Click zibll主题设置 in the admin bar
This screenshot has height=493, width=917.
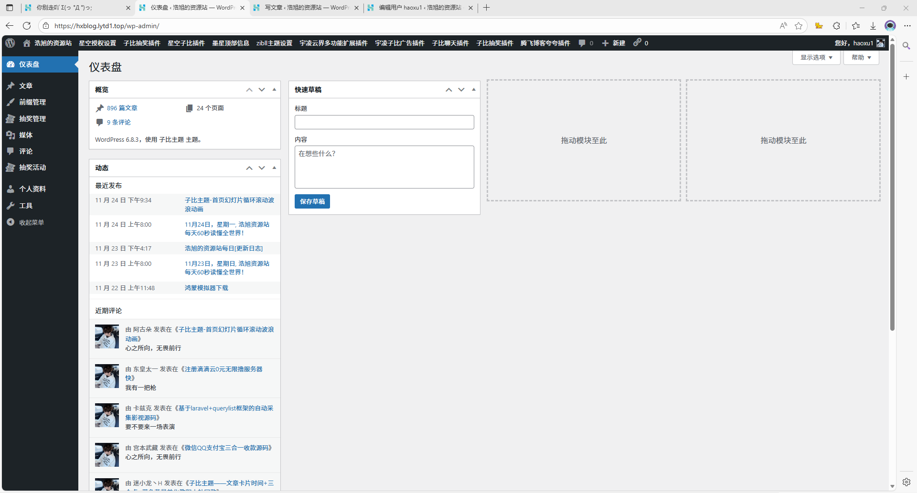pyautogui.click(x=275, y=43)
